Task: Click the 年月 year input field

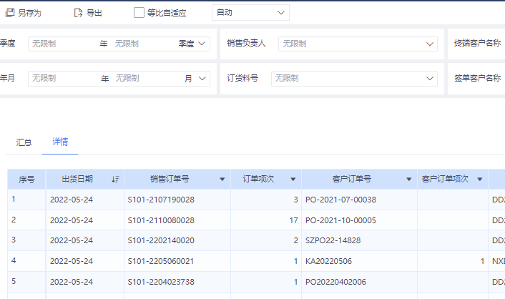Action: (x=64, y=78)
